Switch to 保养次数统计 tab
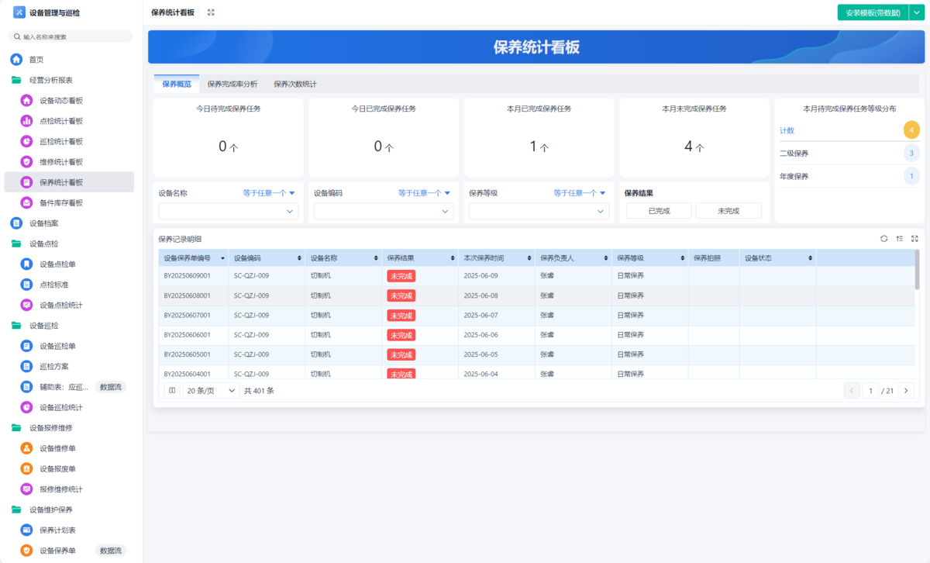Viewport: 930px width, 563px height. 294,84
